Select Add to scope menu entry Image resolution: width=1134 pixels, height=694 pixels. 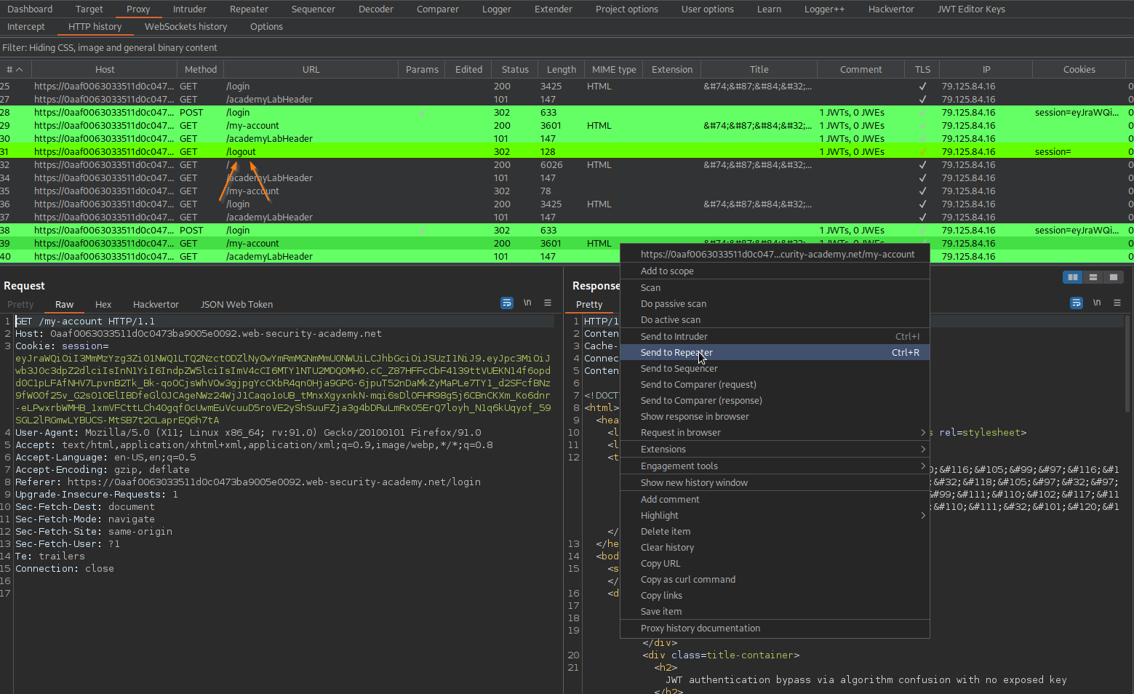(x=775, y=271)
